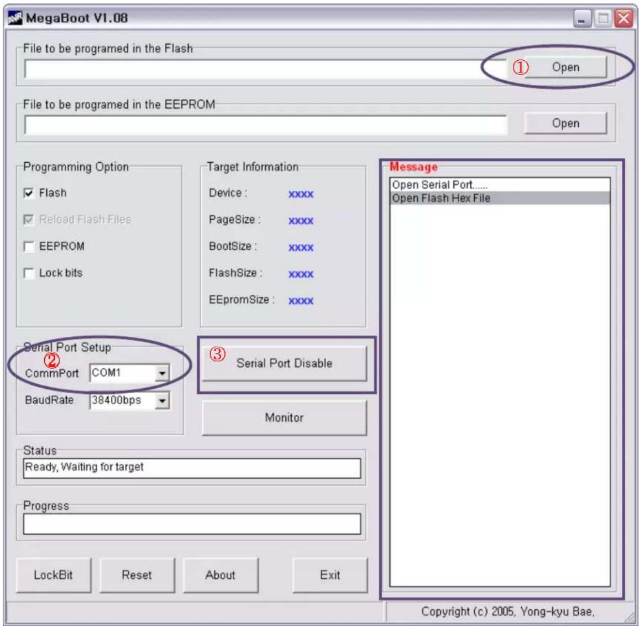639x626 pixels.
Task: Select 'Open Serial Port......' message line
Action: [500, 185]
